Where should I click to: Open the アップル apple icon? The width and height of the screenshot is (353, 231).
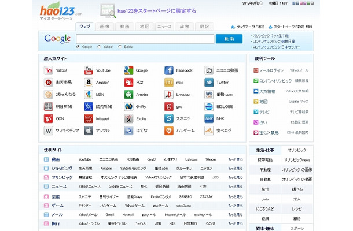click(x=89, y=131)
